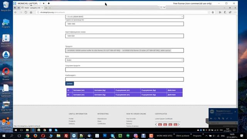The height and width of the screenshot is (139, 247).
Task: Launch Opera from the local taskbar
Action: tap(43, 136)
